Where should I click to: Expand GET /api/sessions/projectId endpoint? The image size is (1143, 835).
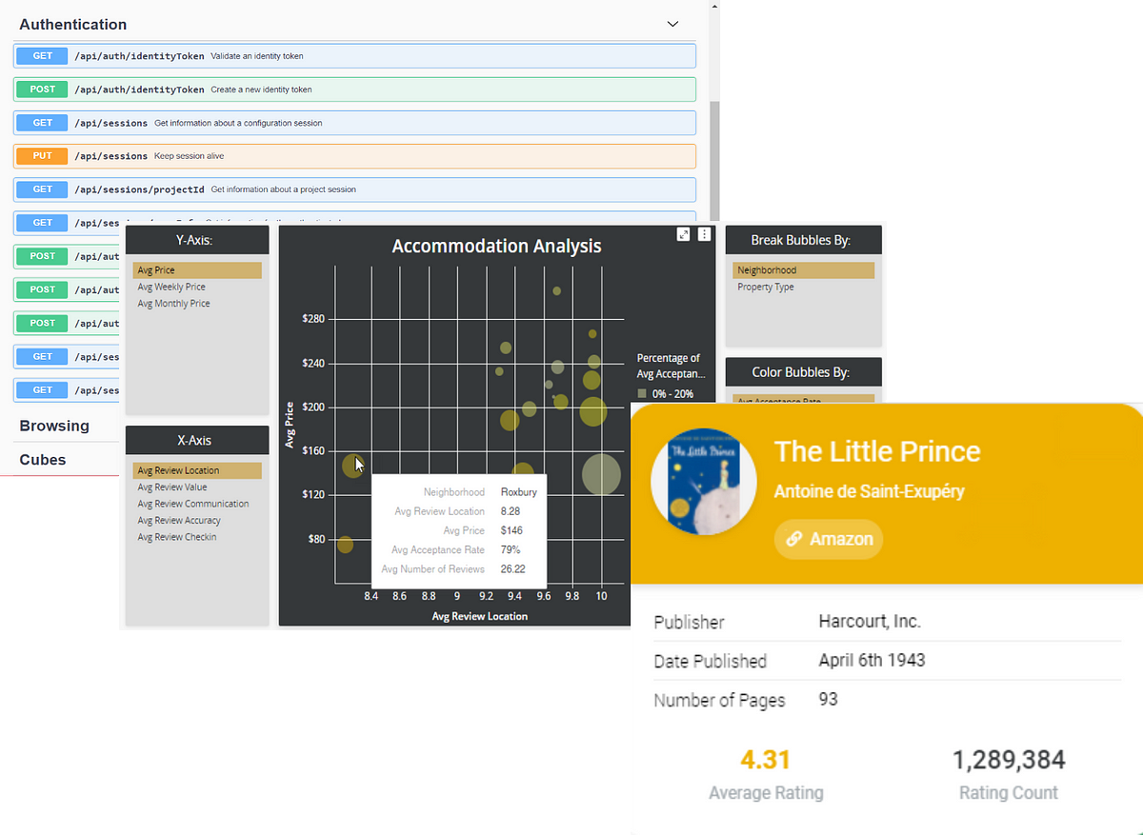[x=354, y=189]
